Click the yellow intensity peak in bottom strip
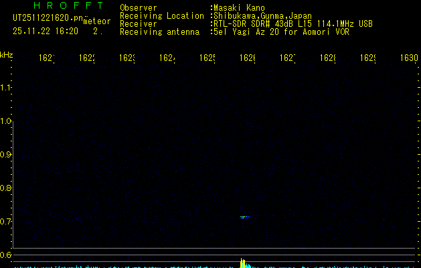Screen dimensions: 421x268 [x=243, y=263]
